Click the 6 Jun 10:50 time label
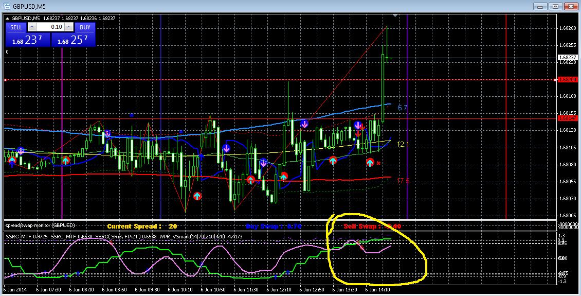Screen dimensions: 581x296 pos(213,289)
